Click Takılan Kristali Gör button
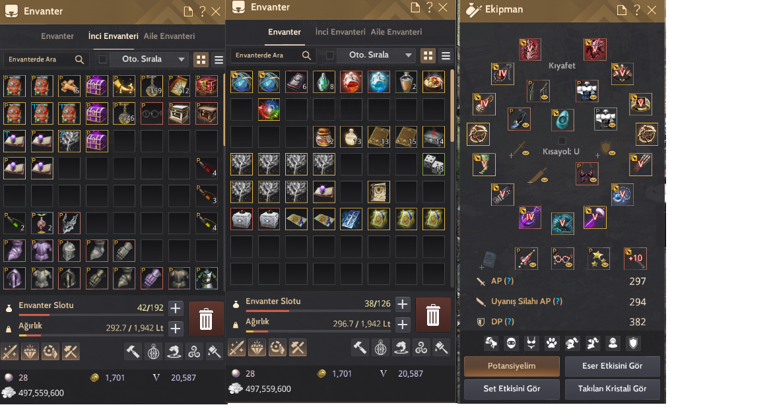Image resolution: width=773 pixels, height=409 pixels. 613,389
